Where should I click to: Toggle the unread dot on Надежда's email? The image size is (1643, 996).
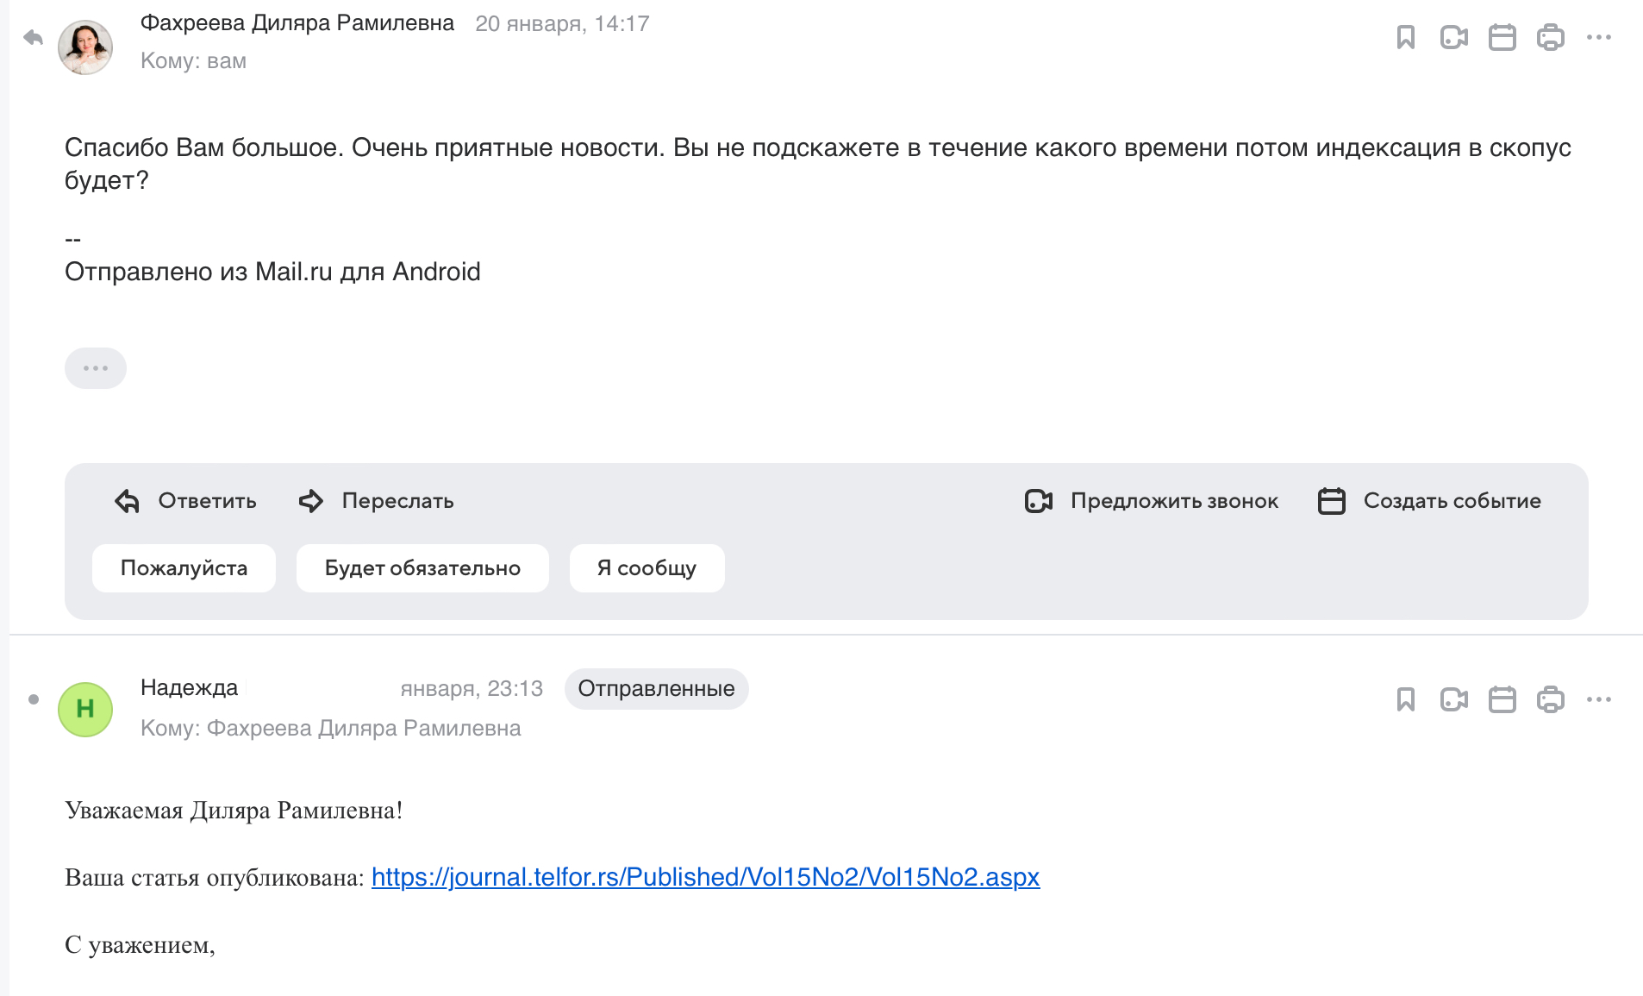point(34,699)
